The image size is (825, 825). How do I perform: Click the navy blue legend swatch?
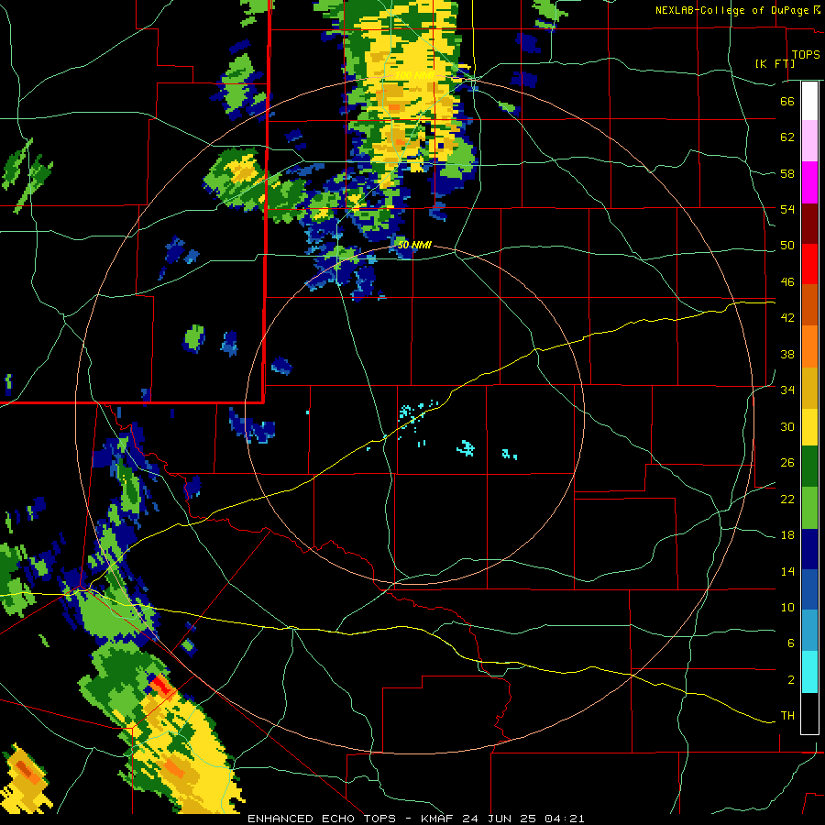tap(809, 549)
